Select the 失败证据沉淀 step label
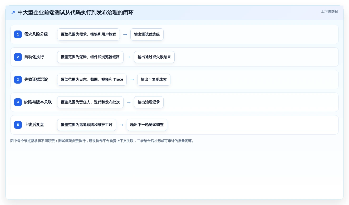The width and height of the screenshot is (349, 205). (36, 80)
